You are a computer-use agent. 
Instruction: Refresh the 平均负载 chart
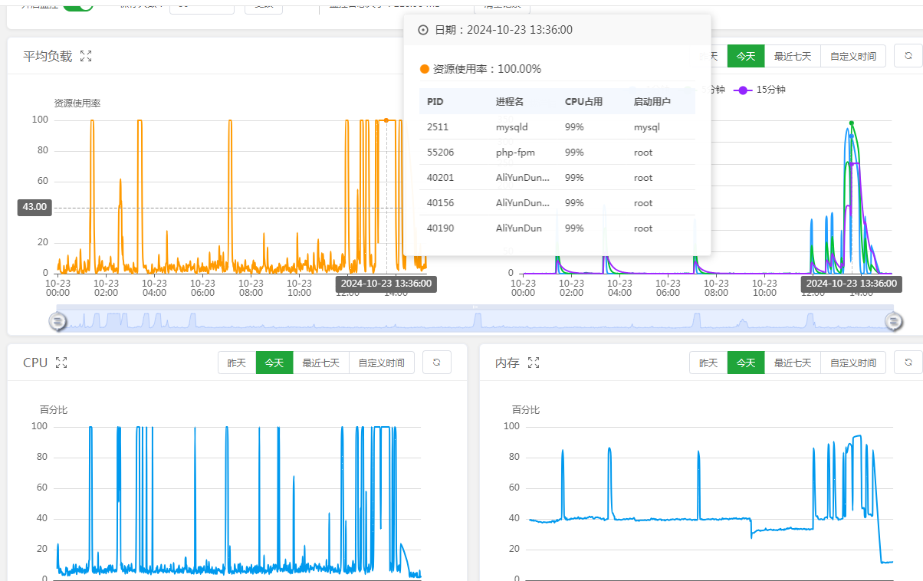908,56
